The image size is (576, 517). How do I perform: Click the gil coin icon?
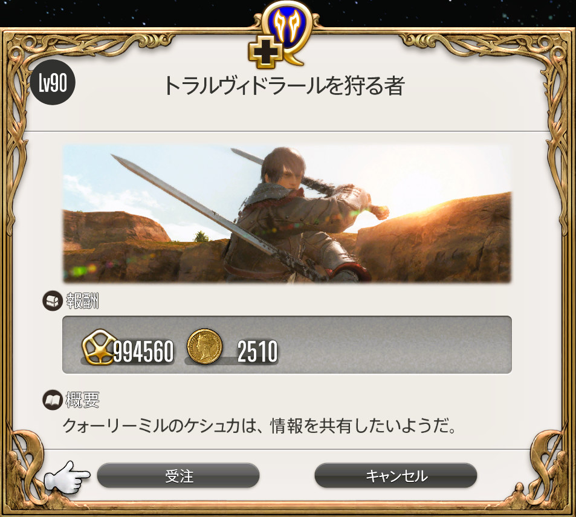click(205, 346)
